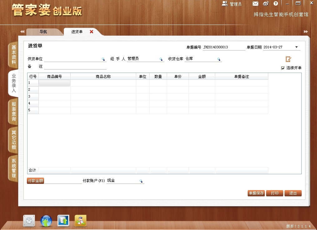Click the right double-arrow tab scroller
Image resolution: width=317 pixels, height=230 pixels.
[x=305, y=31]
